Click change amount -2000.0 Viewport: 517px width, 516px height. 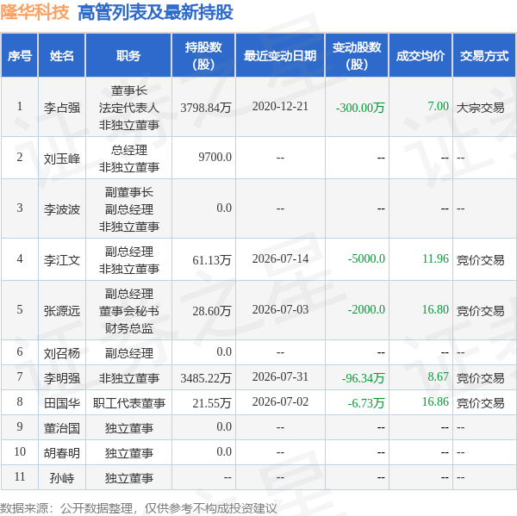click(x=366, y=309)
